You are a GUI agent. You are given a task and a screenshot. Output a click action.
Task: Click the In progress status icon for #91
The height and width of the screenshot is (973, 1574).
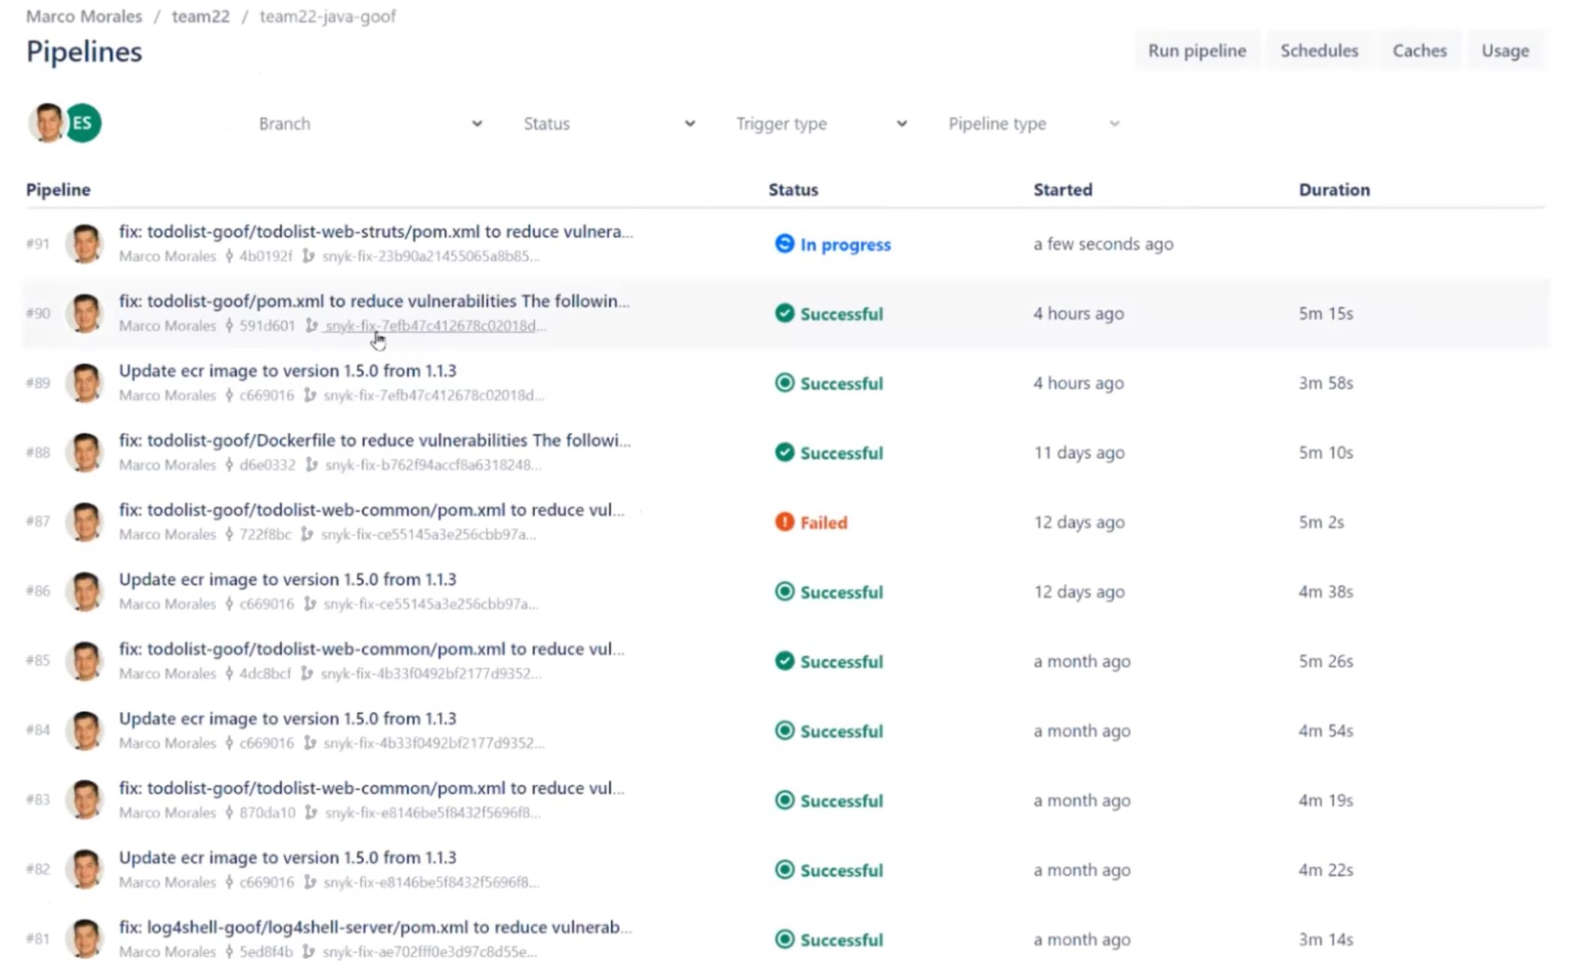784,244
